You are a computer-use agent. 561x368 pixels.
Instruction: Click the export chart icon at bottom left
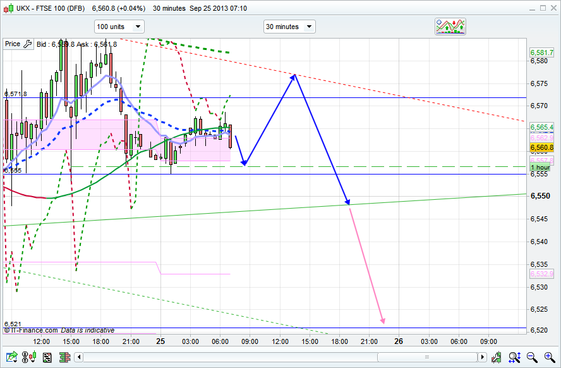[10, 358]
